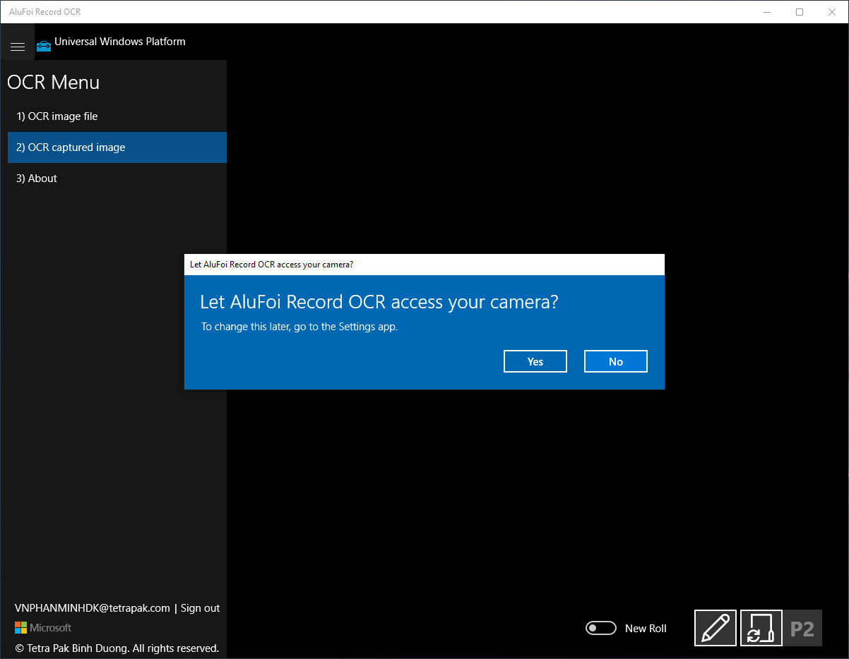Screen dimensions: 849x659
Task: Click the pencil edit icon button
Action: (716, 627)
